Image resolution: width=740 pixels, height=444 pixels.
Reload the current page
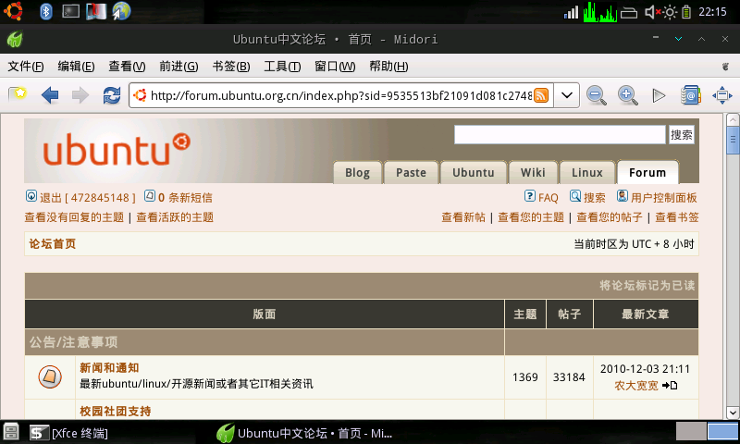point(111,95)
